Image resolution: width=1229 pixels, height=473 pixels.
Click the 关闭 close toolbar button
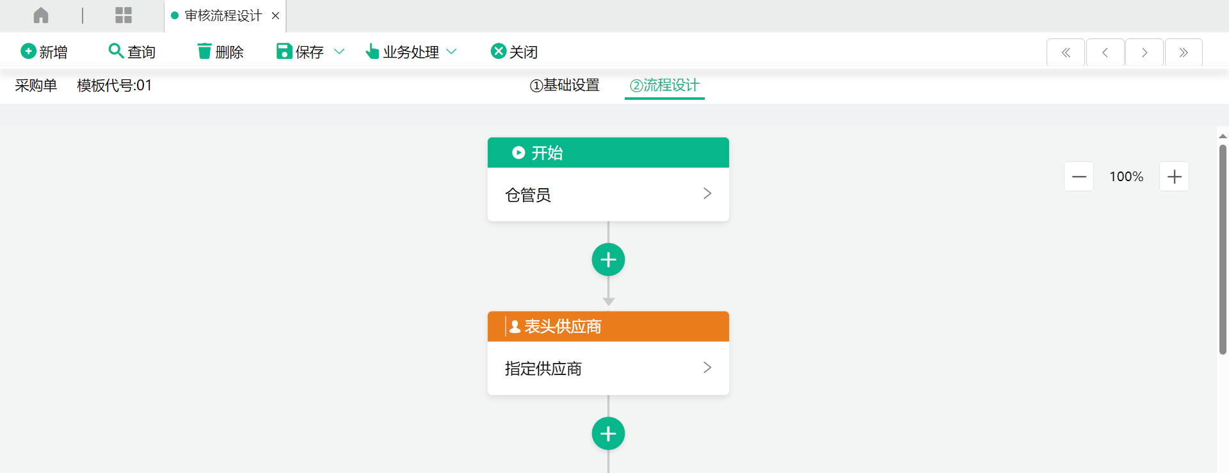514,52
